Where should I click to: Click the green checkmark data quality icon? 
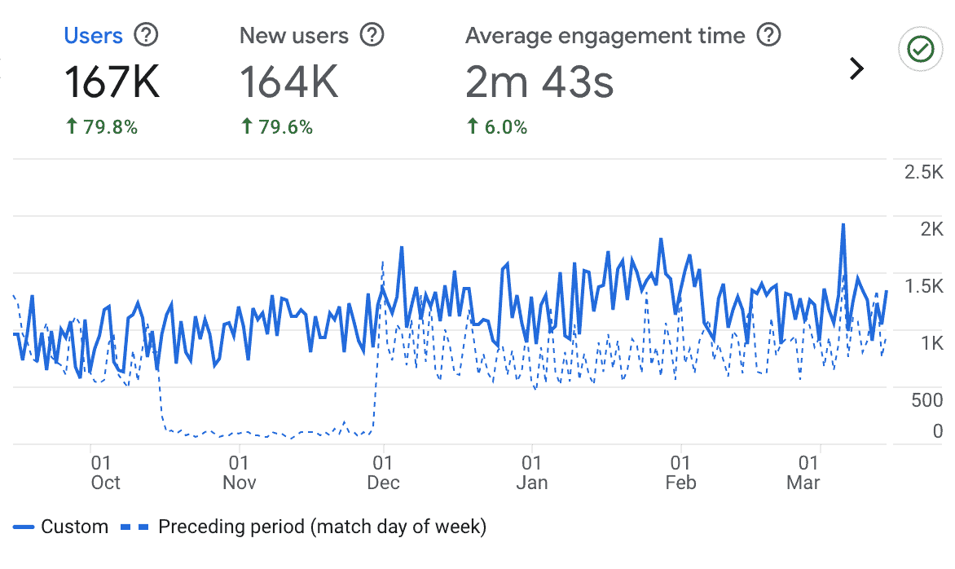(x=920, y=49)
